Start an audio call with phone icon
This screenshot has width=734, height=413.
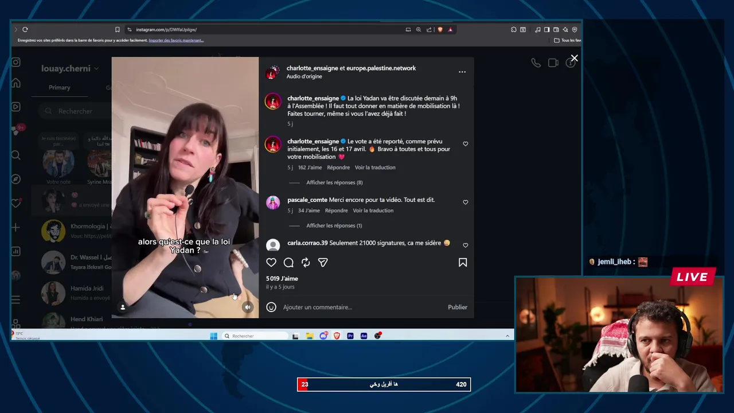(x=536, y=63)
